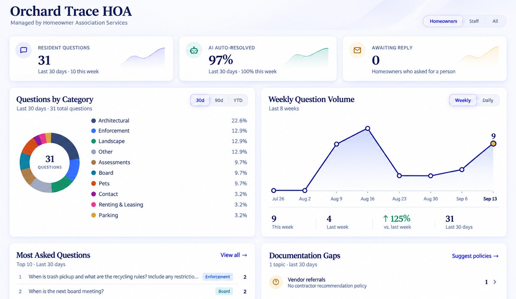Click the 125% vs. last week stat
The height and width of the screenshot is (299, 516).
pyautogui.click(x=396, y=222)
